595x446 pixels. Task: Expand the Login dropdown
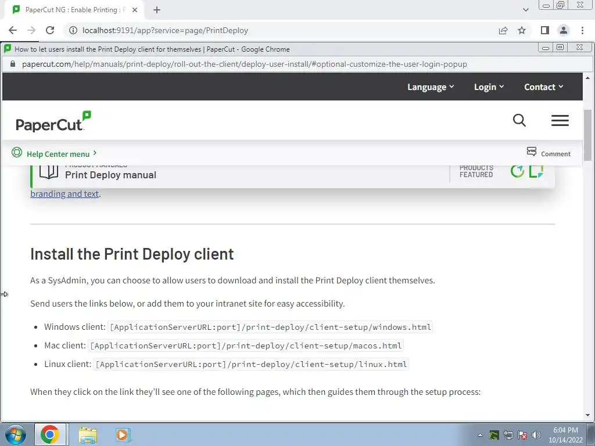[489, 87]
